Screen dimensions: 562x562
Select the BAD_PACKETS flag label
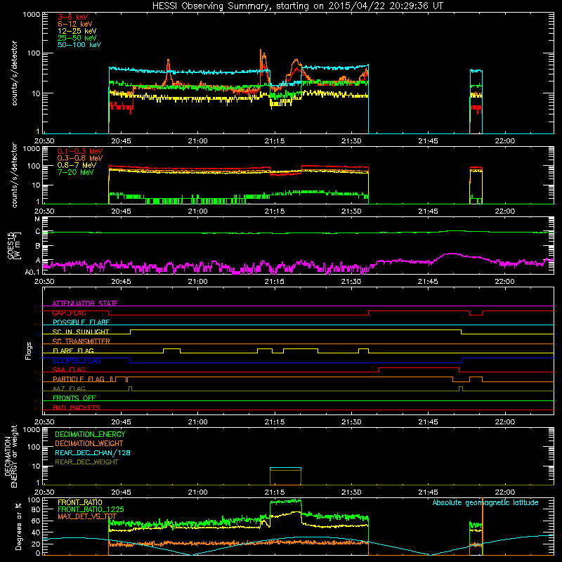coord(77,407)
